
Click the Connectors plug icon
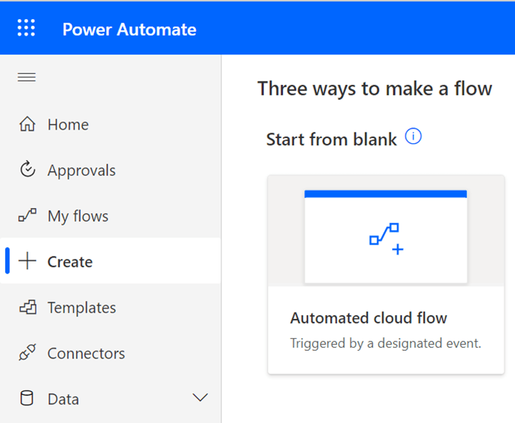[27, 352]
